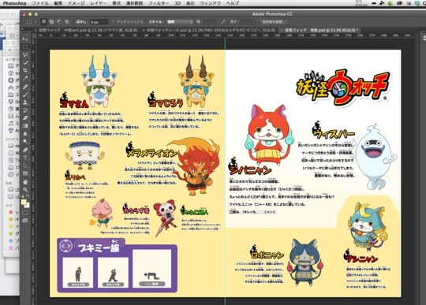
Task: Click the ぼかし feather input field
Action: coord(99,22)
